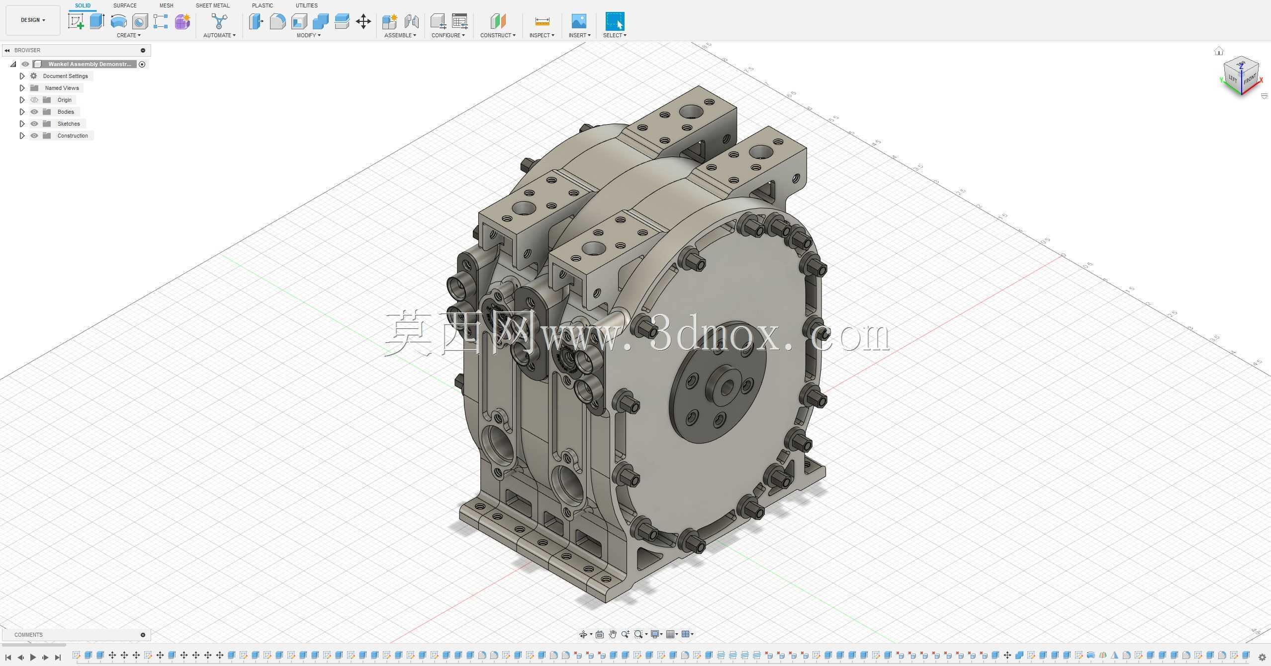This screenshot has height=666, width=1271.
Task: Click the Joint tool icon
Action: (x=411, y=21)
